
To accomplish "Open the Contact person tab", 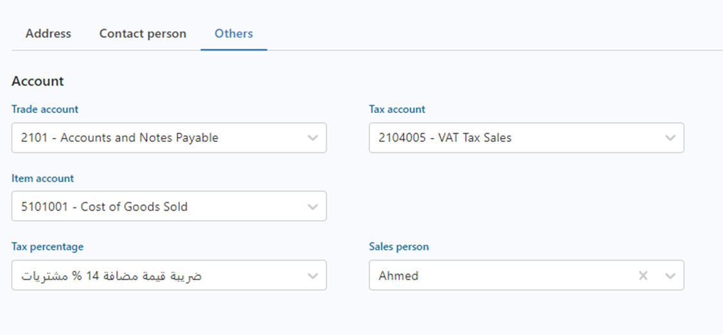I will [143, 33].
